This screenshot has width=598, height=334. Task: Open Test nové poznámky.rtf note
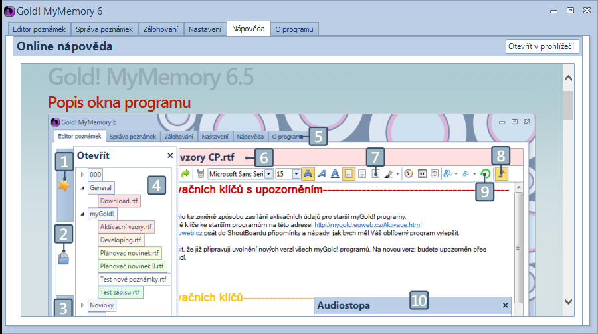(x=134, y=279)
